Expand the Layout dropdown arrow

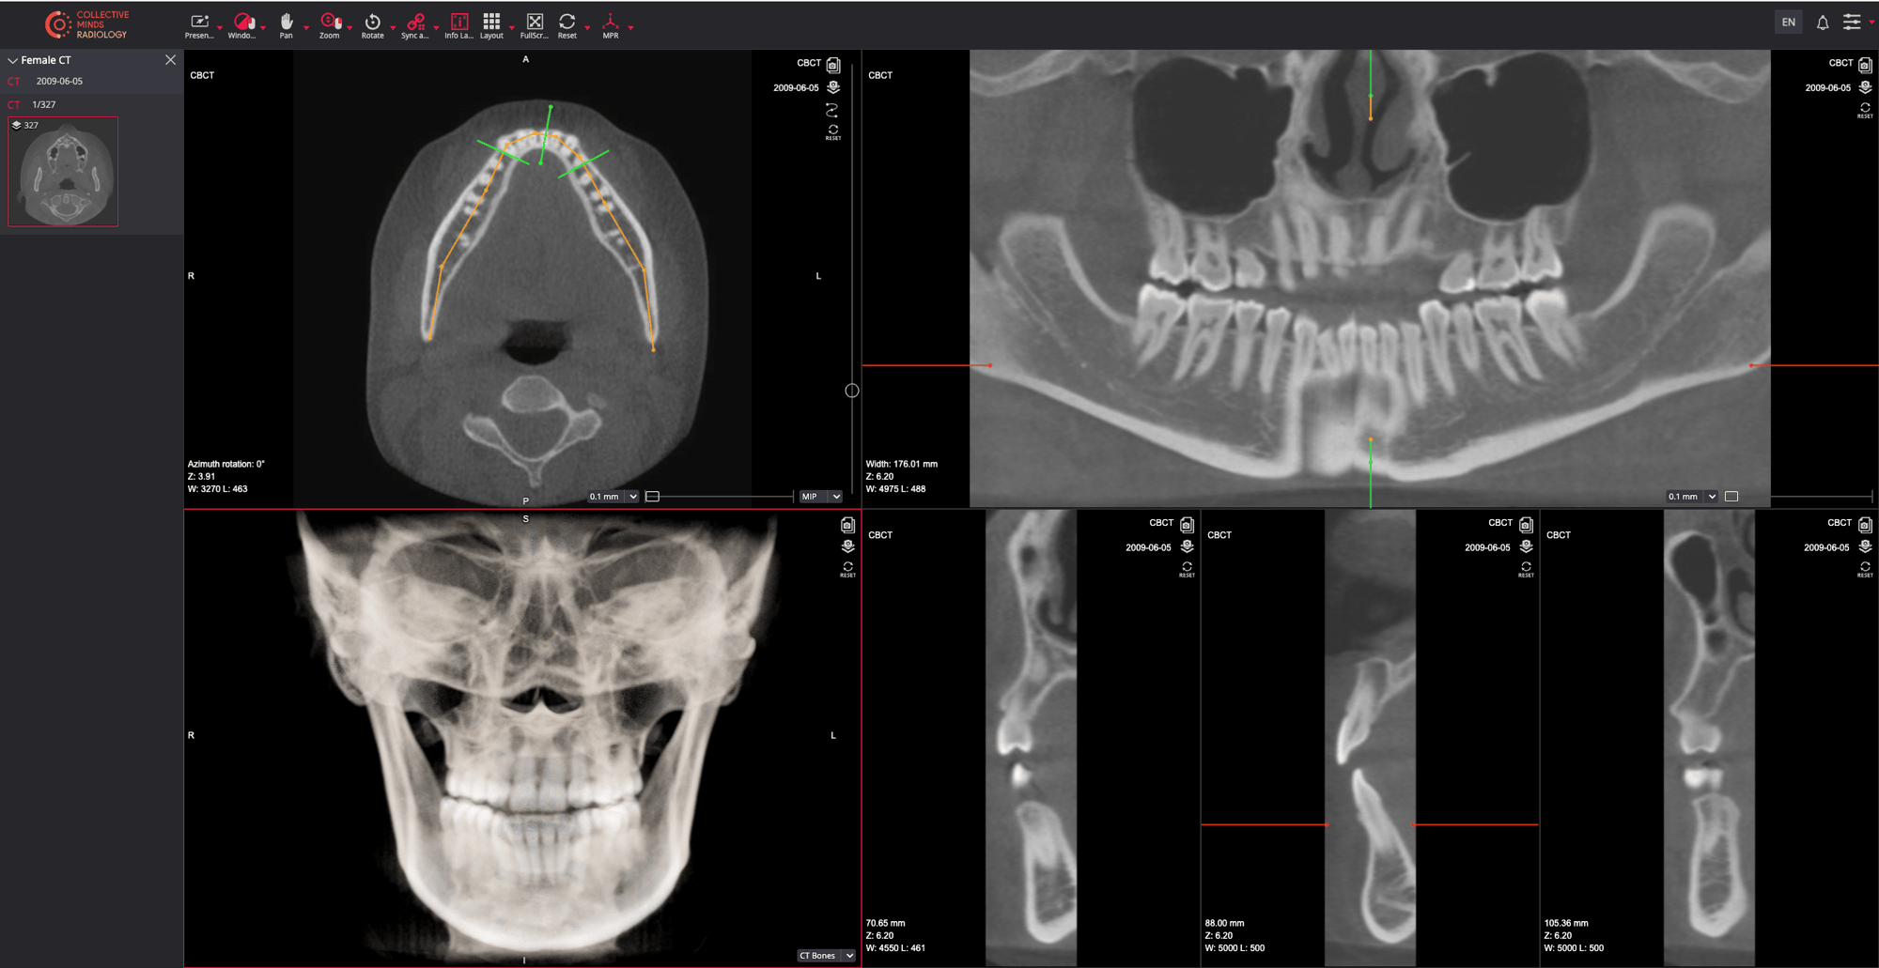point(512,27)
